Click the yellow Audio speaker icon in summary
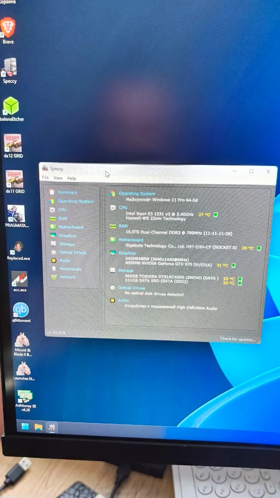This screenshot has height=498, width=280. [112, 300]
